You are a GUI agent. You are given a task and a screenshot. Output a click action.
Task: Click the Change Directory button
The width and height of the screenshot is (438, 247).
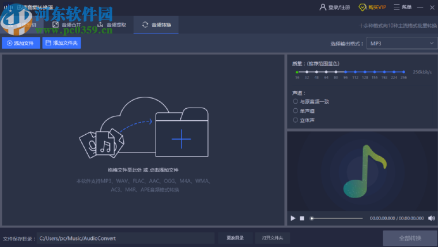235,238
